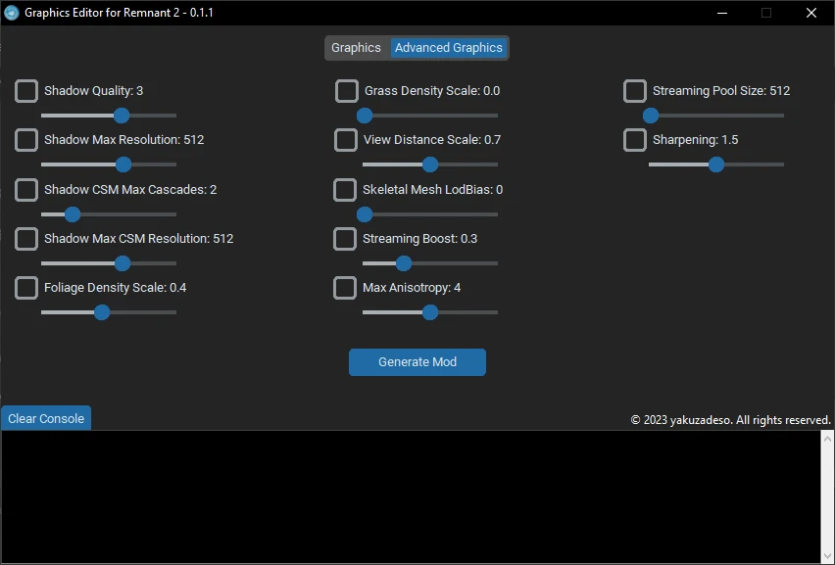Click the Generate Mod button
This screenshot has height=565, width=835.
click(x=417, y=362)
